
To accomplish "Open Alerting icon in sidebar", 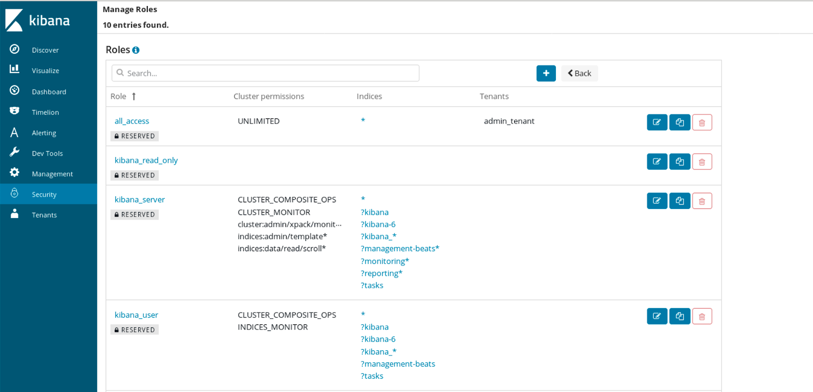I will click(14, 132).
